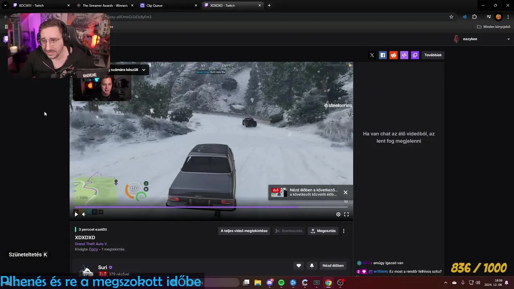Click the blue sound-wave extension icon
The image size is (514, 289).
pyautogui.click(x=465, y=17)
